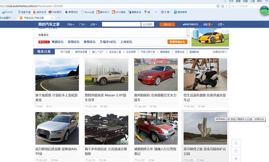Click the bookmark star in address bar
This screenshot has width=269, height=162.
coord(223,6)
